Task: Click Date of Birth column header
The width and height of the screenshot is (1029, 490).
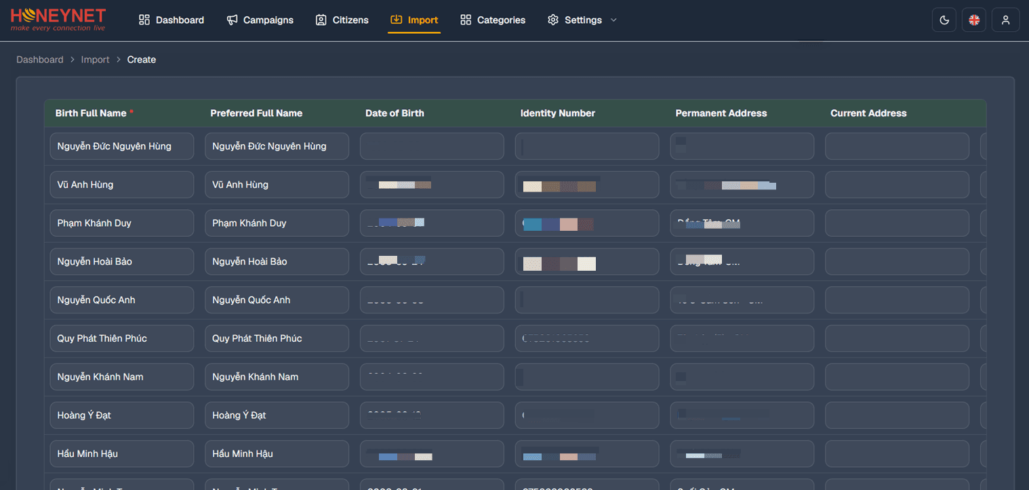Action: 395,113
